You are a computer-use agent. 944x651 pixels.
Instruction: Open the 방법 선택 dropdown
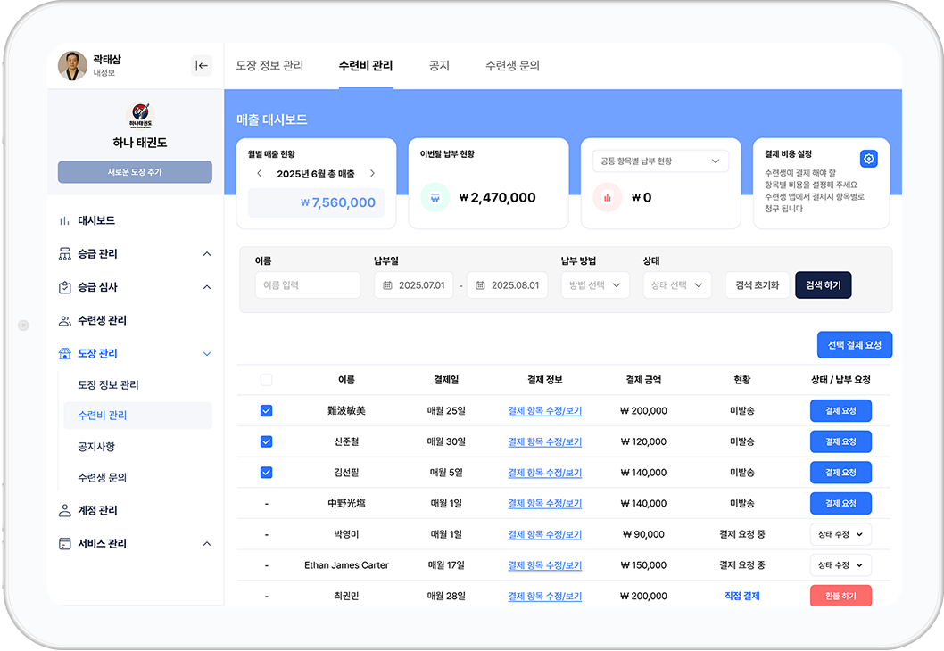pos(595,285)
